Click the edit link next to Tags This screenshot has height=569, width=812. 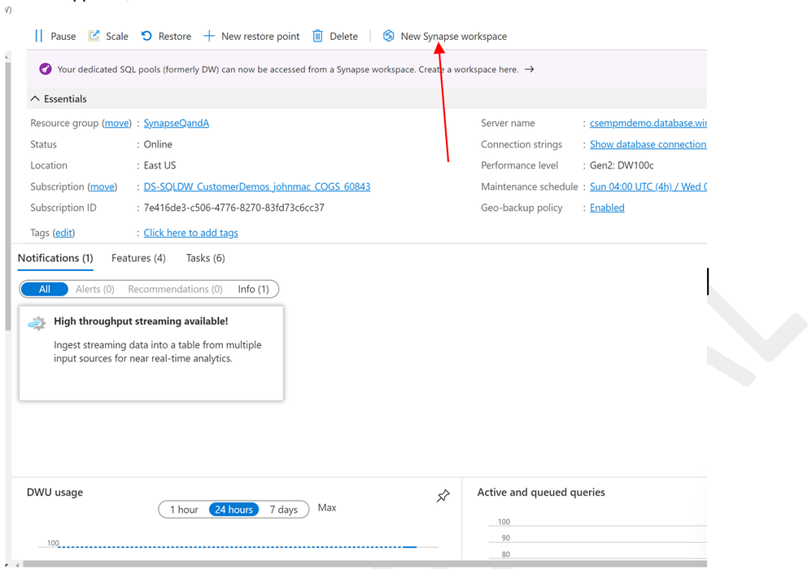[x=63, y=233]
